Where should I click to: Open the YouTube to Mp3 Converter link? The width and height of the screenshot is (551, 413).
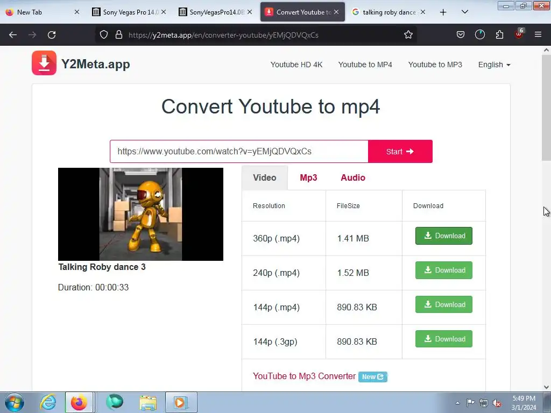[305, 376]
